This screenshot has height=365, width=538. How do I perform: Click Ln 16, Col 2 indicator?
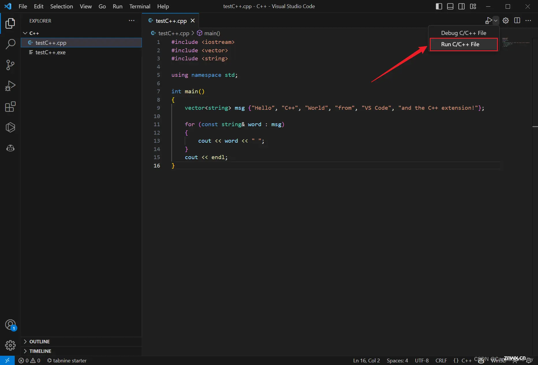pyautogui.click(x=367, y=360)
